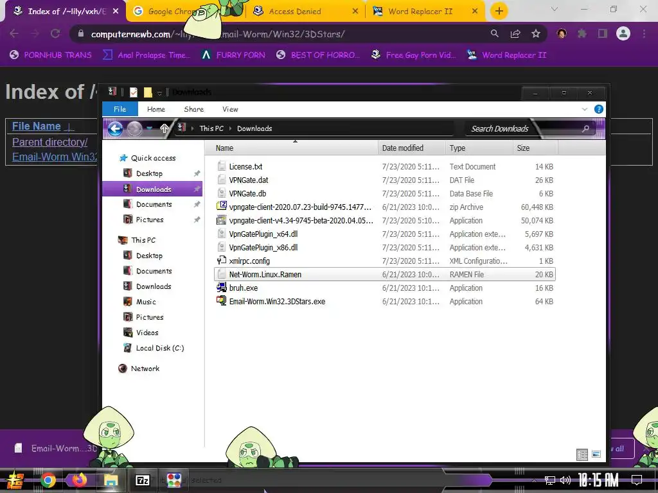Sort files by Size column header
658x493 pixels.
tap(535, 148)
